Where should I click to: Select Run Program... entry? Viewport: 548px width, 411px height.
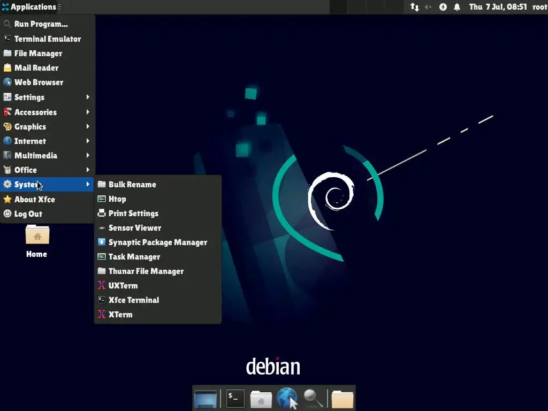point(48,24)
